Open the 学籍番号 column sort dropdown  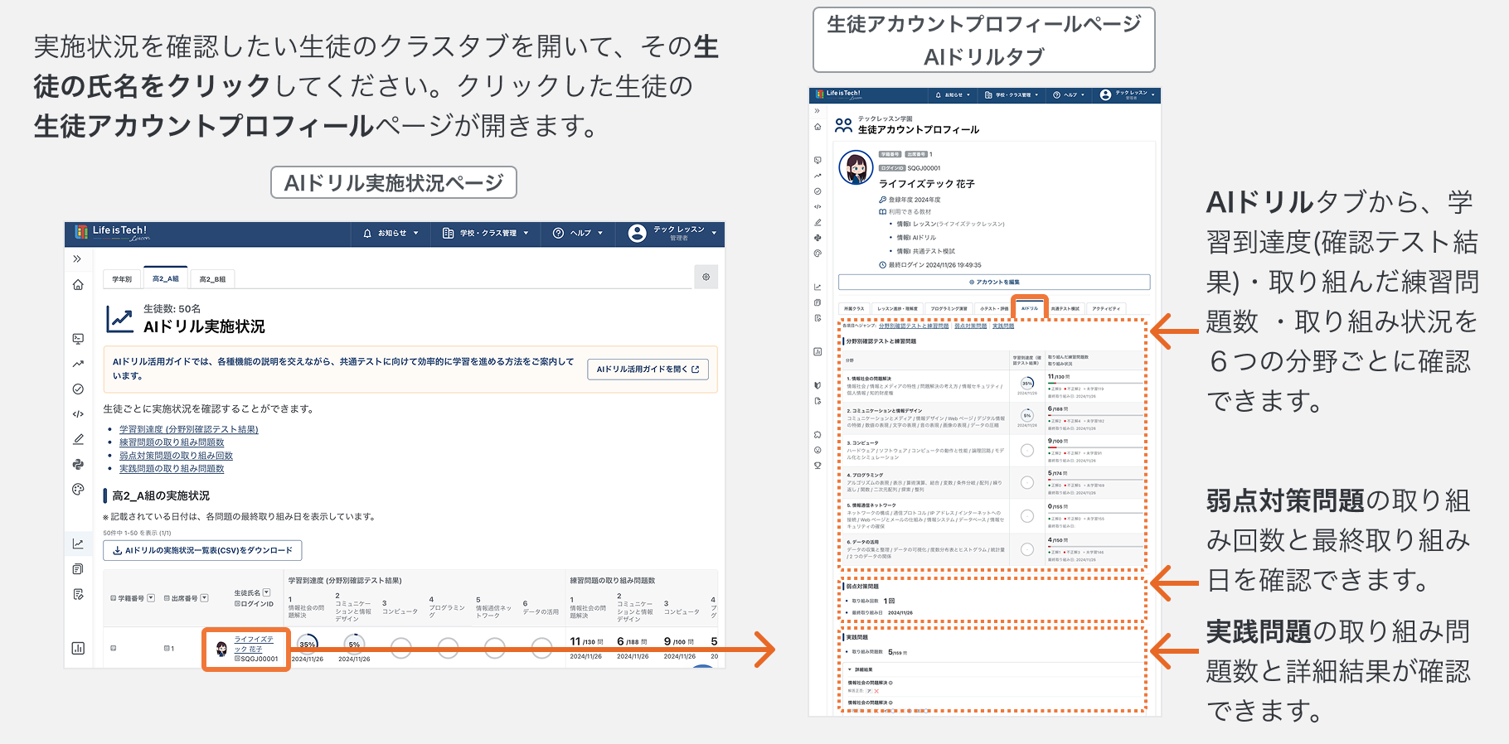(x=151, y=598)
